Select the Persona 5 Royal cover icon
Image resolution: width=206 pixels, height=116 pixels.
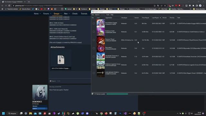101,40
